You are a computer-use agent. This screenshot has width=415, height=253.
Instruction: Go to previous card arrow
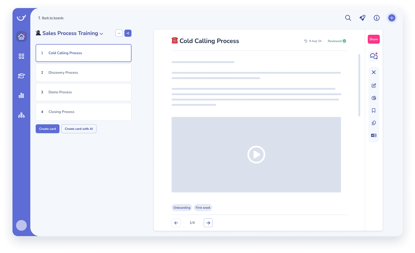[x=176, y=223]
